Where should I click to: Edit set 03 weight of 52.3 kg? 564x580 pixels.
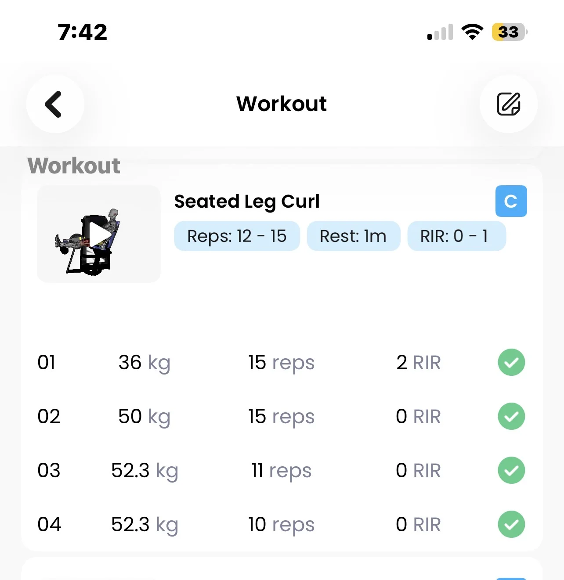click(144, 470)
